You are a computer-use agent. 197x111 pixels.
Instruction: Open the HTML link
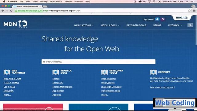(6, 83)
